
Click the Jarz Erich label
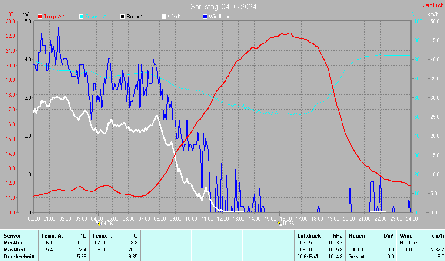pos(433,5)
